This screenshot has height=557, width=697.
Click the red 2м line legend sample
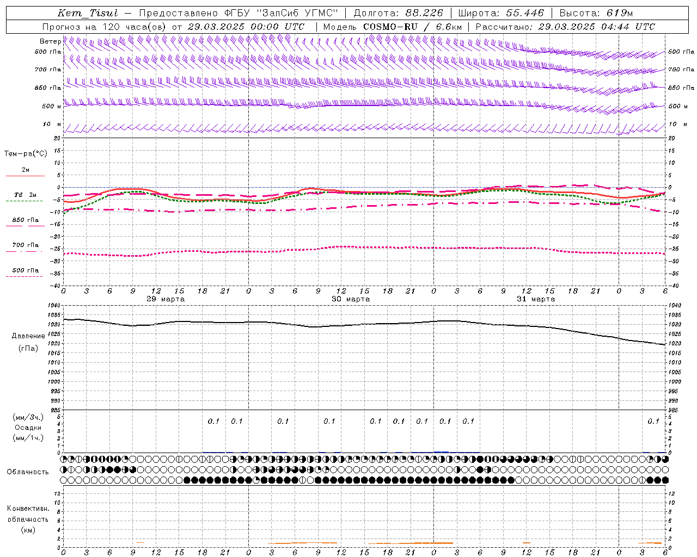coord(25,176)
